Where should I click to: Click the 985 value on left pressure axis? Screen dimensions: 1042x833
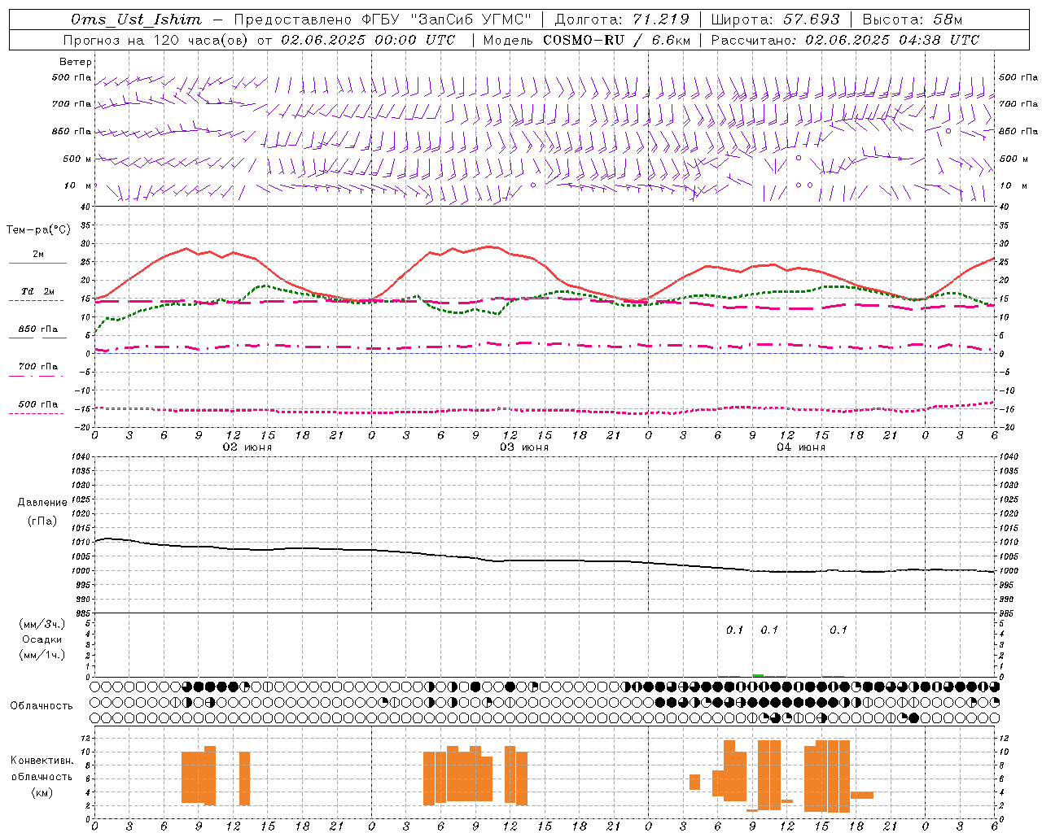tap(85, 613)
